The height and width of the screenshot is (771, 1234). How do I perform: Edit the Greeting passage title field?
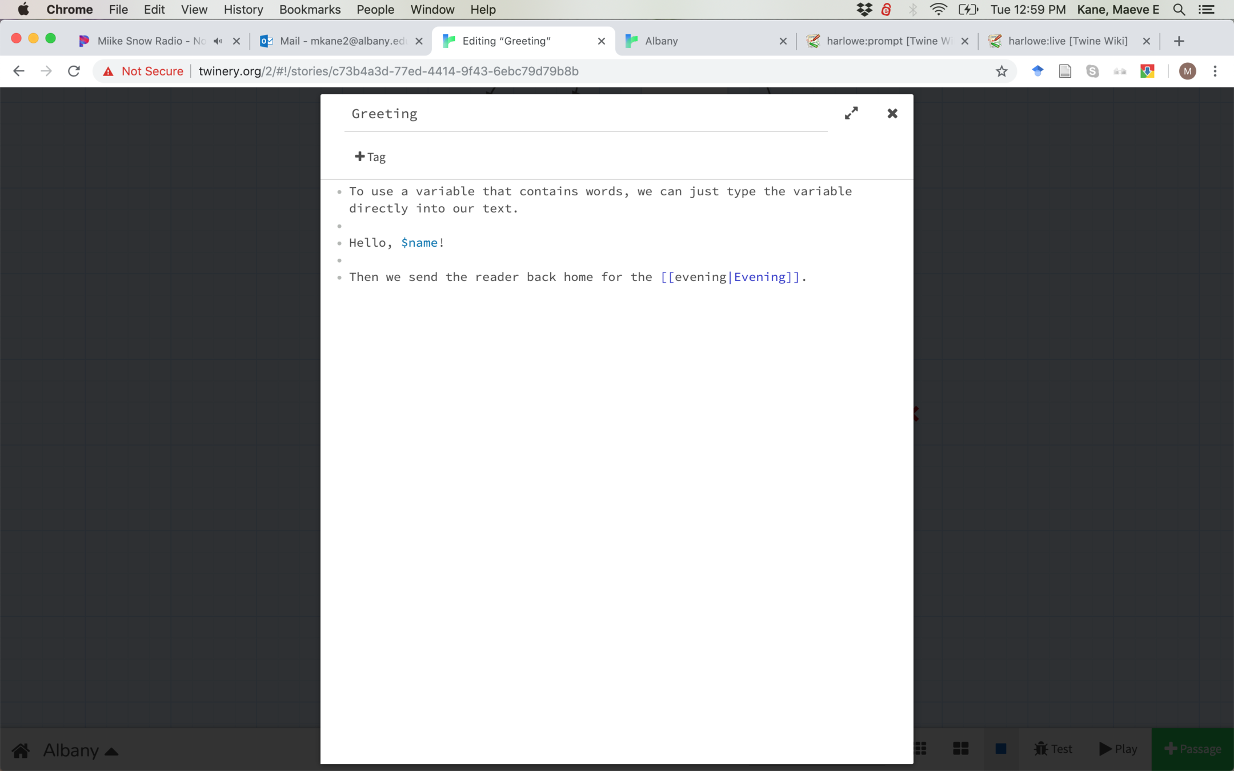(586, 114)
